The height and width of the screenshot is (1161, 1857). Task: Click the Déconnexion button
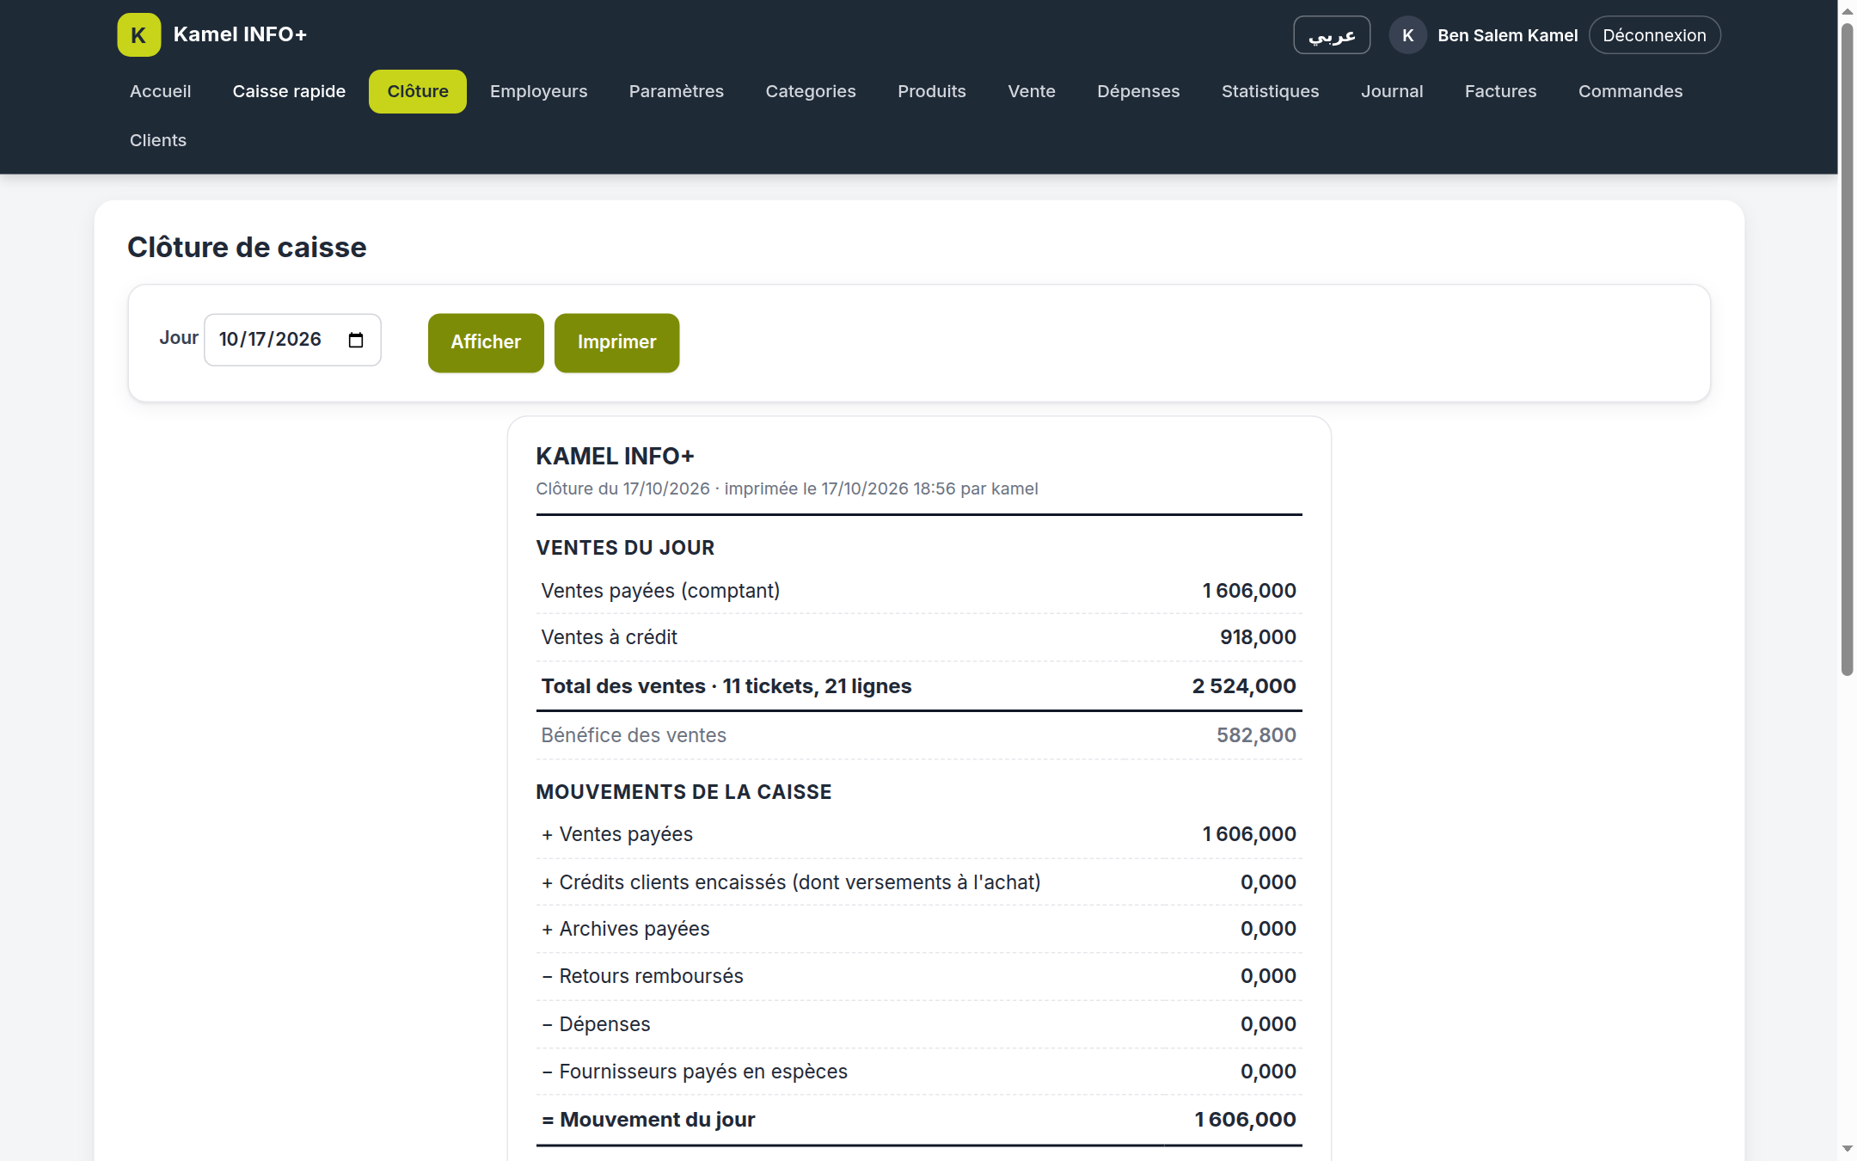tap(1654, 35)
